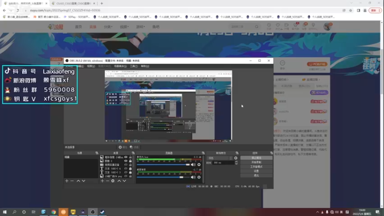This screenshot has width=384, height=216.
Task: Click the 开始录制 button in OBS controls
Action: click(256, 162)
